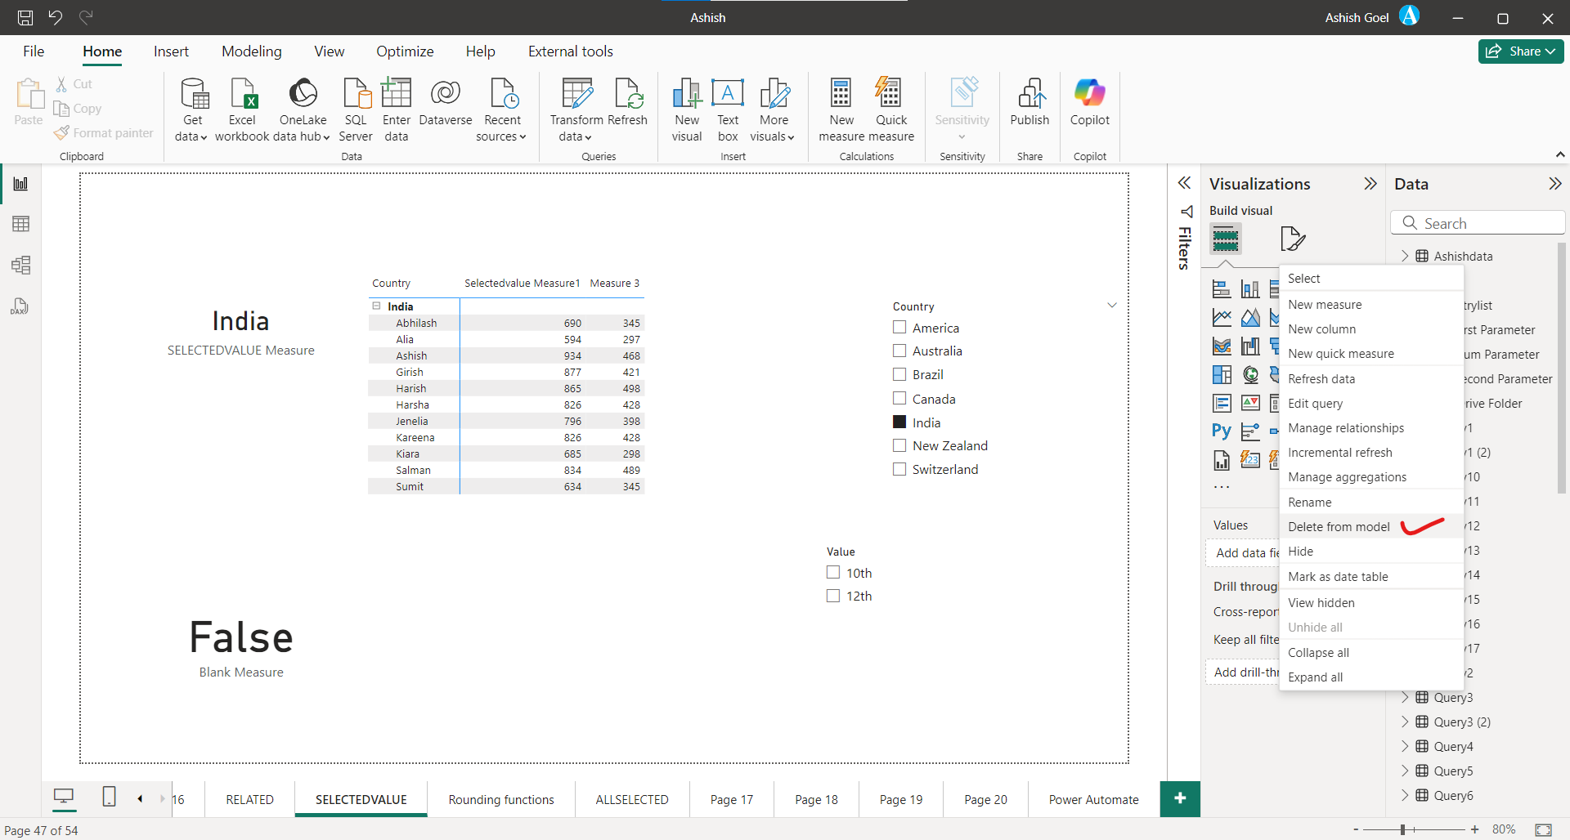
Task: Switch to Model view in the left sidebar
Action: (20, 265)
